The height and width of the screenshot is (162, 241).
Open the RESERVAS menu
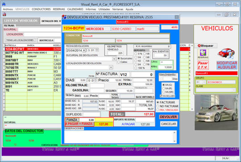tap(59, 9)
